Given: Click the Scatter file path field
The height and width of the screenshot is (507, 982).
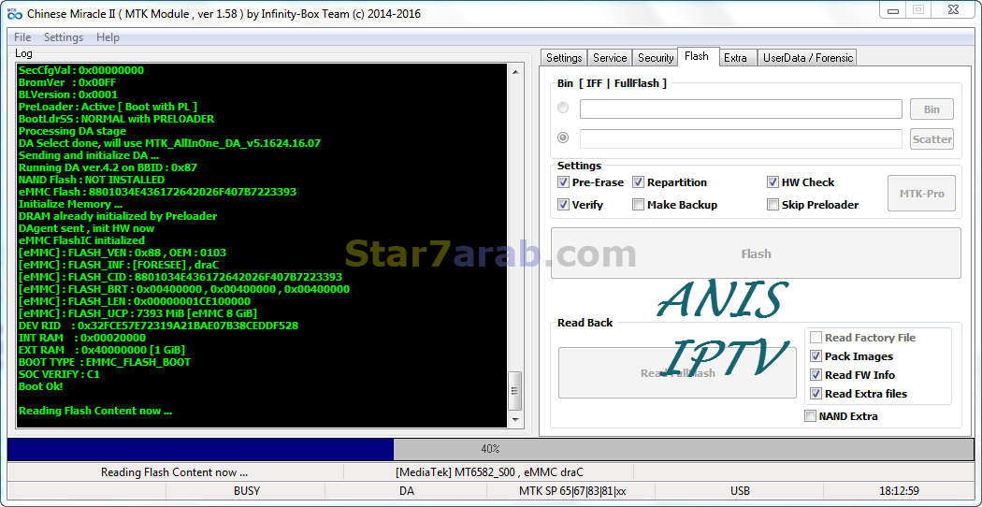Looking at the screenshot, I should pyautogui.click(x=741, y=138).
